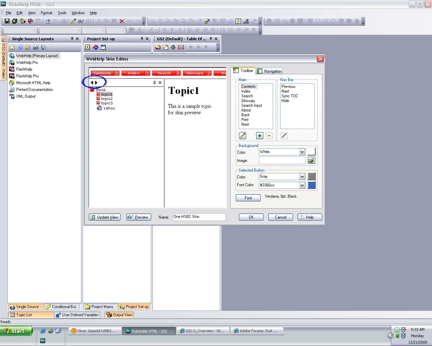Switch to the Project Mana... tab
The height and width of the screenshot is (346, 432).
coord(100,307)
